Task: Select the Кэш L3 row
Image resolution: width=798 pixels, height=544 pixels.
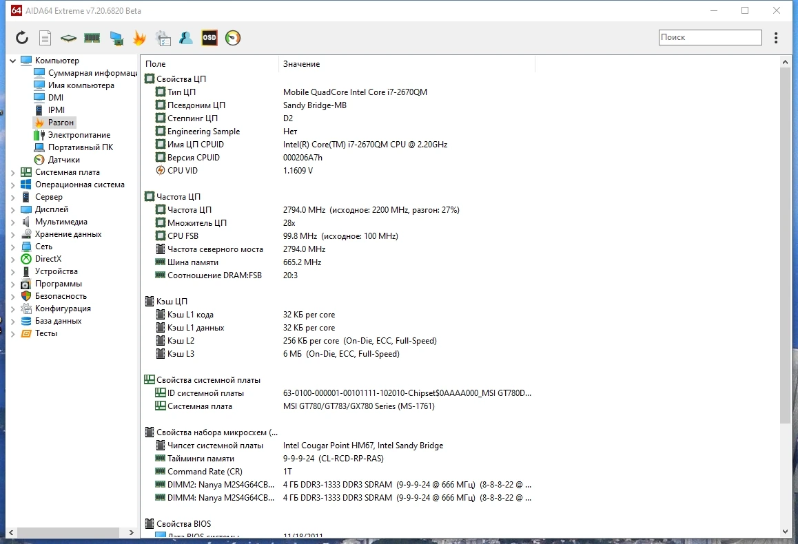Action: tap(338, 354)
